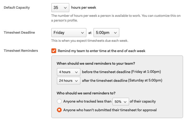Select the "Anyone who tracked less than" radio
The width and height of the screenshot is (187, 122).
(59, 101)
